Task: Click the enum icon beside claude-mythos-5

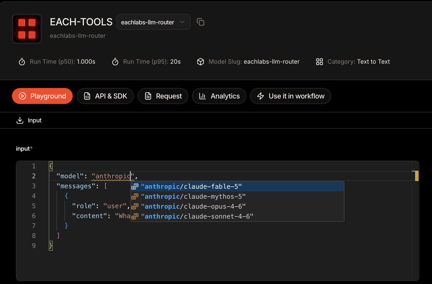Action: 135,197
